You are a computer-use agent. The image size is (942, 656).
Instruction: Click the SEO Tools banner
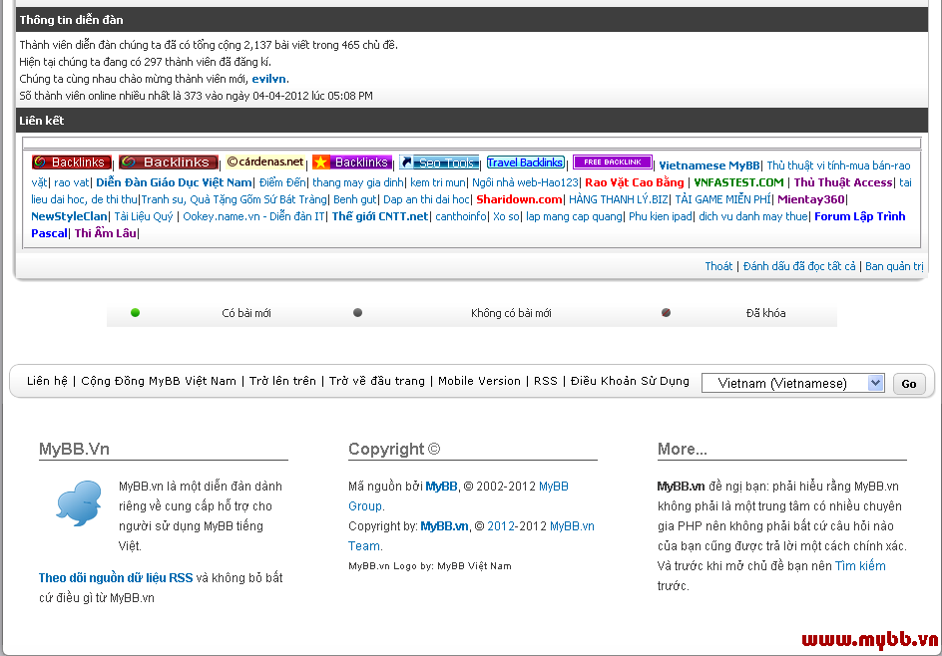pyautogui.click(x=439, y=163)
